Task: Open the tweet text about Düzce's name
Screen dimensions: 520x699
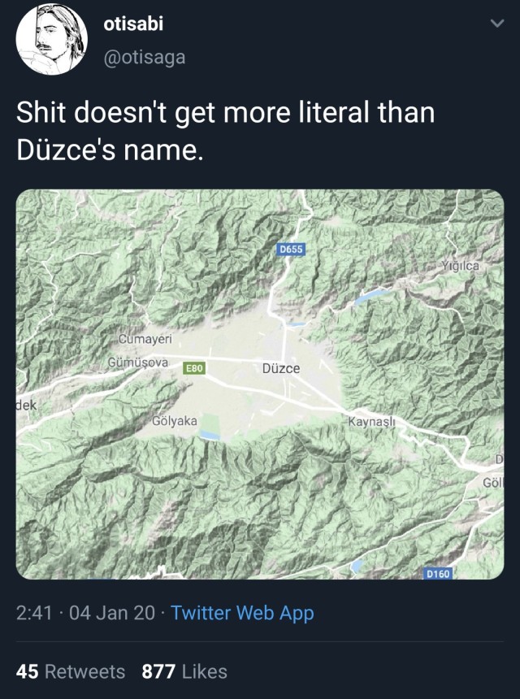Action: [225, 131]
